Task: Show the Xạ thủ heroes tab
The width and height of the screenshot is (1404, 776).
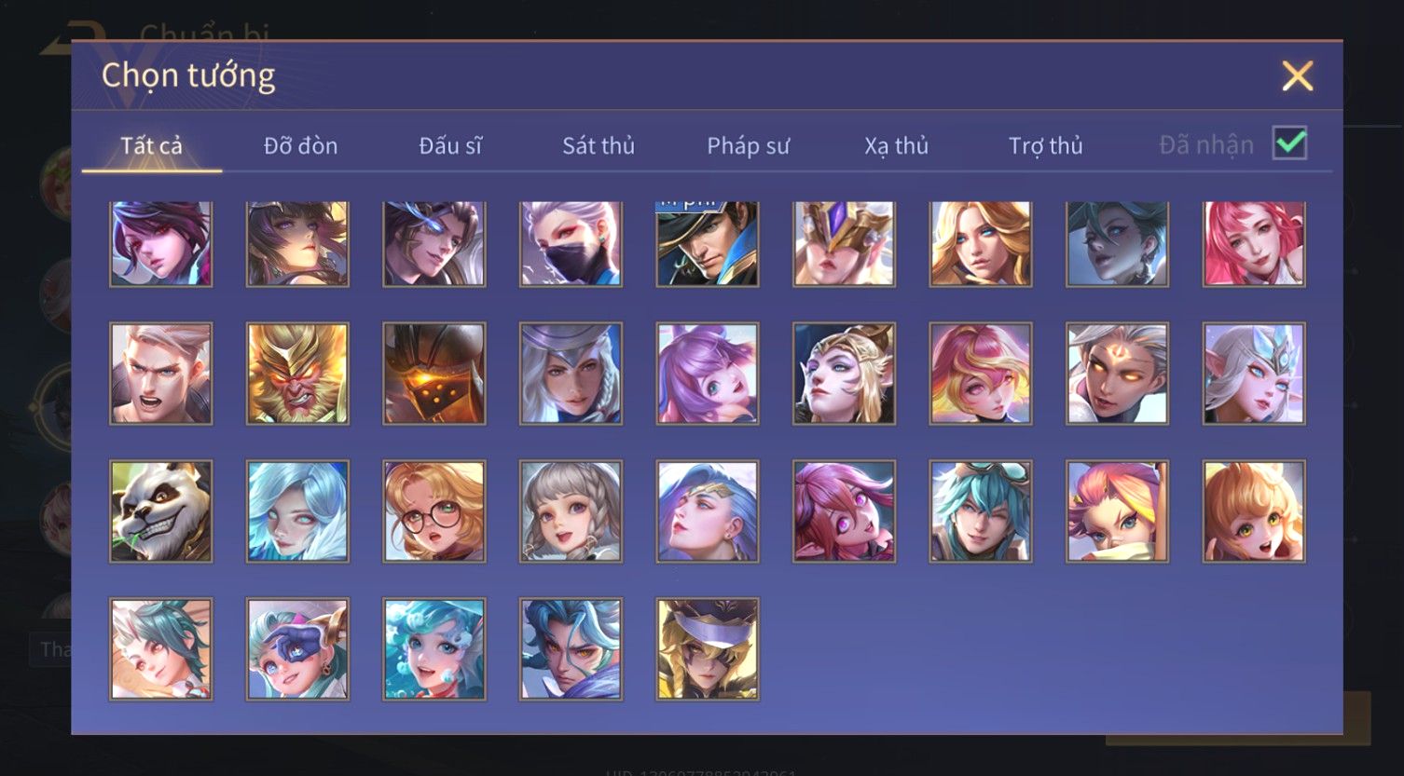Action: click(x=896, y=145)
